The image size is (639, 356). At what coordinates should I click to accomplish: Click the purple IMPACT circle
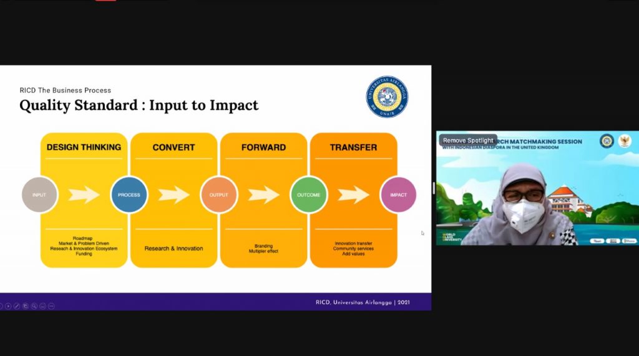pyautogui.click(x=398, y=195)
